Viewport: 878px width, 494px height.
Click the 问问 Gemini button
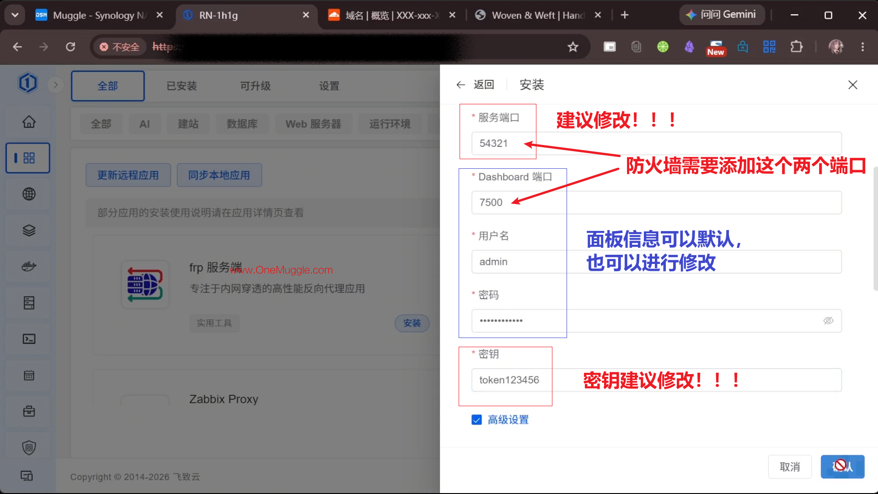[x=722, y=15]
